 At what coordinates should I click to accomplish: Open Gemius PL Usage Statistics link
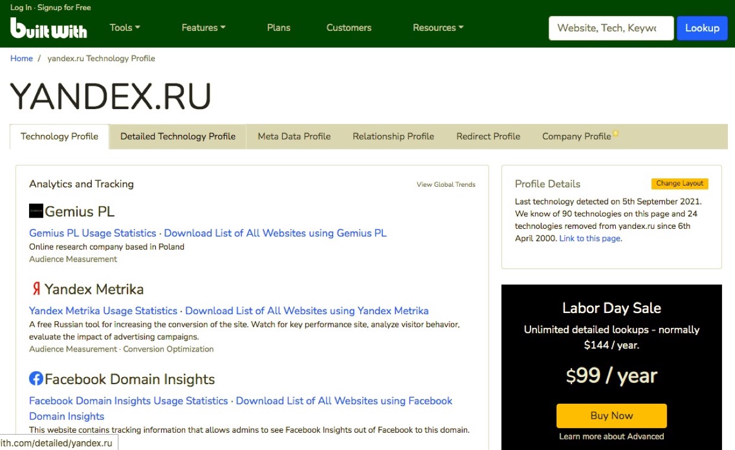point(92,233)
